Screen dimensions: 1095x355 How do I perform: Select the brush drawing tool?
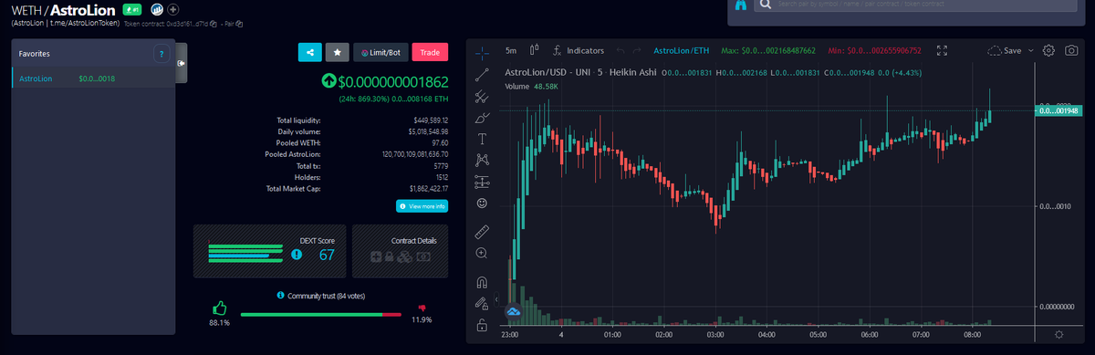click(482, 118)
